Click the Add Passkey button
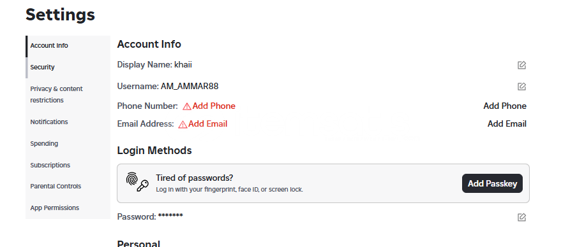The image size is (584, 247). point(492,183)
